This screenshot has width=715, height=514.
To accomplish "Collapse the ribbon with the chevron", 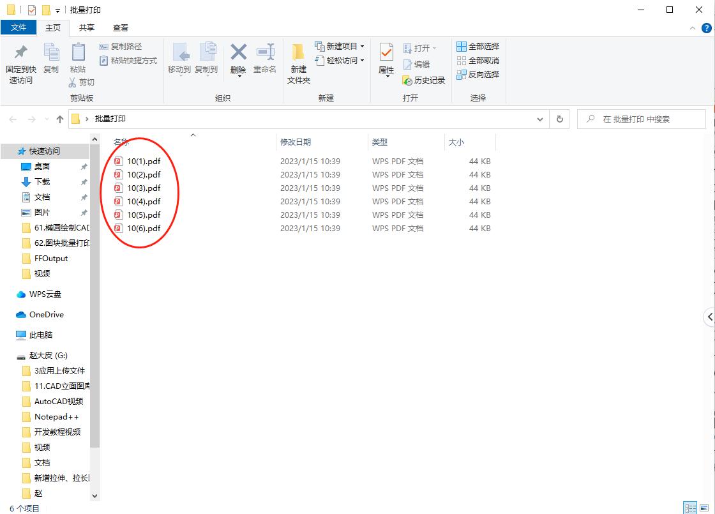I will 692,28.
